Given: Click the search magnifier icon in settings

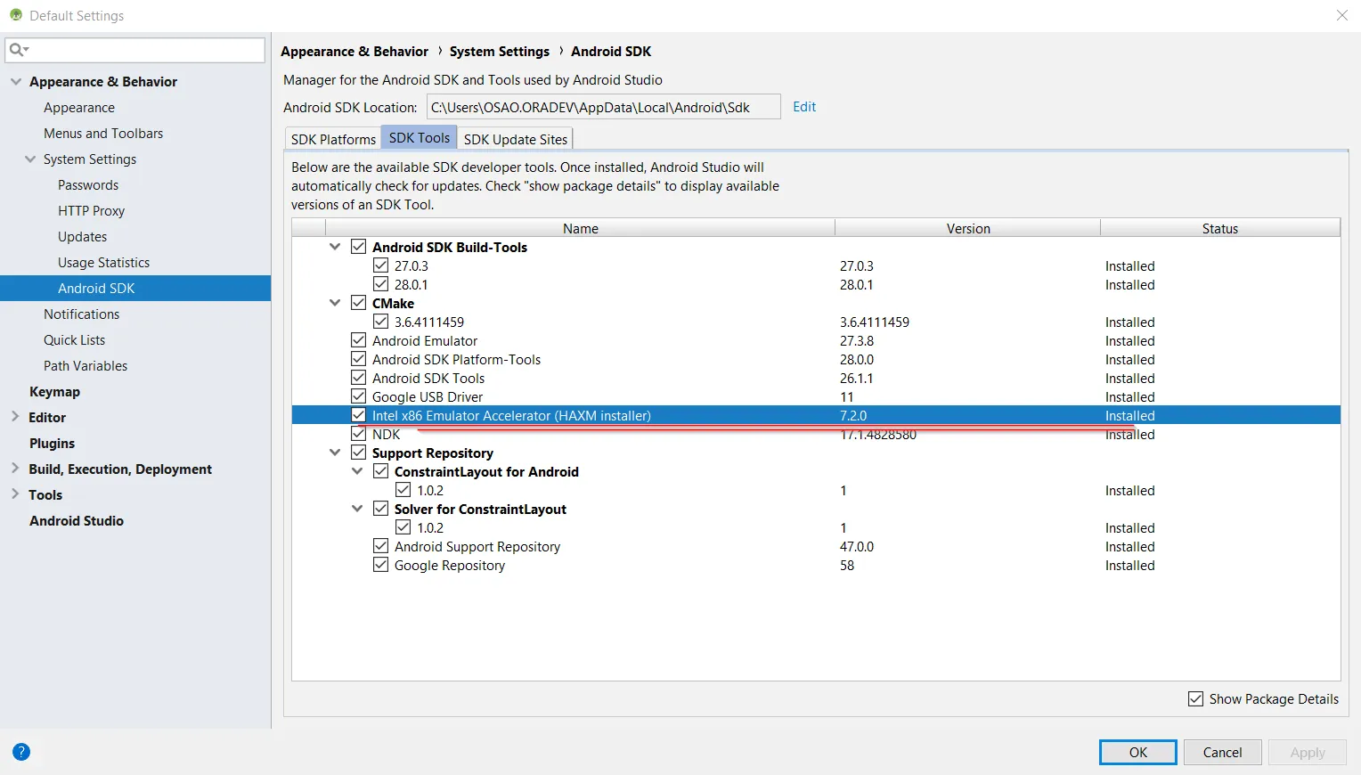Looking at the screenshot, I should click(x=19, y=50).
